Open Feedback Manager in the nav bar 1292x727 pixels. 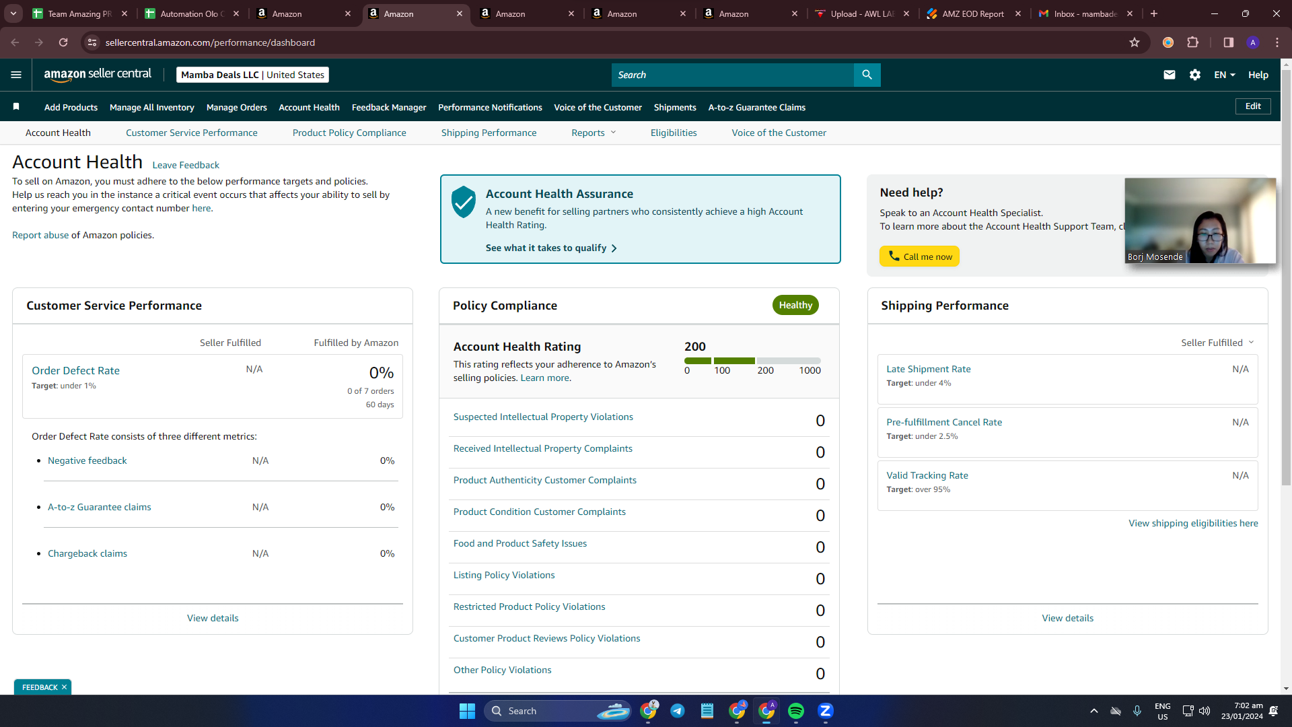(389, 107)
